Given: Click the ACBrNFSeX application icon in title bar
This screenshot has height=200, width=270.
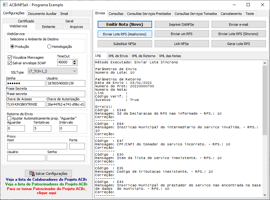Looking at the screenshot, I should pyautogui.click(x=5, y=5).
